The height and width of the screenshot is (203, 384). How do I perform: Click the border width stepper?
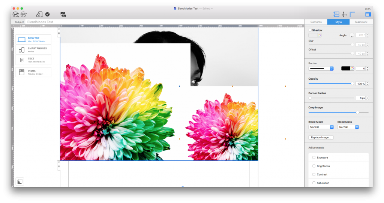[x=367, y=68]
